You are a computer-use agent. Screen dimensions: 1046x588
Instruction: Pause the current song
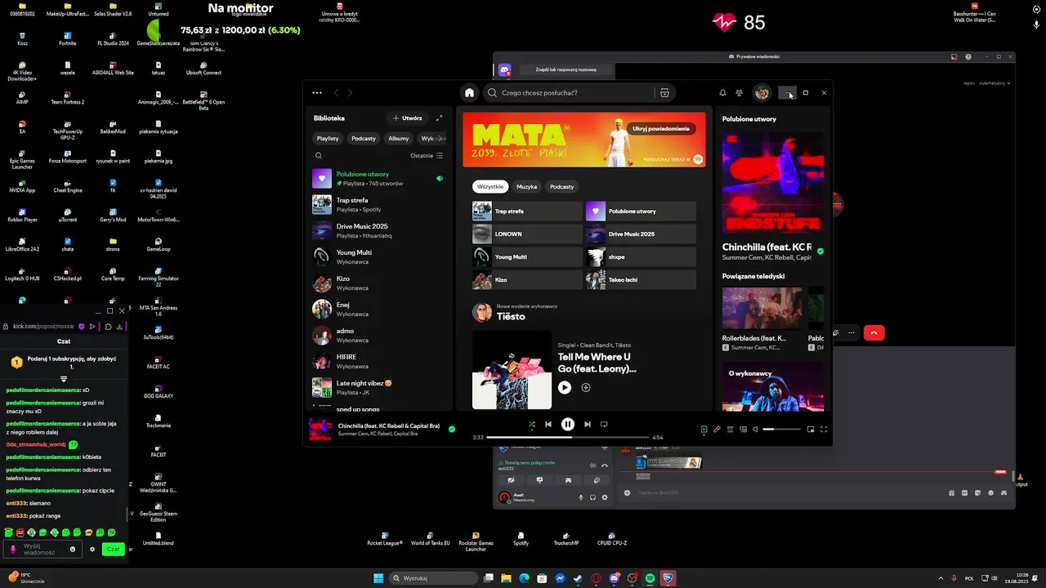pos(568,424)
